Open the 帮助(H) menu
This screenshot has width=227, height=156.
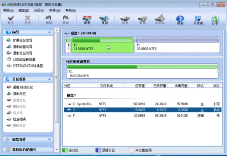(x=71, y=11)
